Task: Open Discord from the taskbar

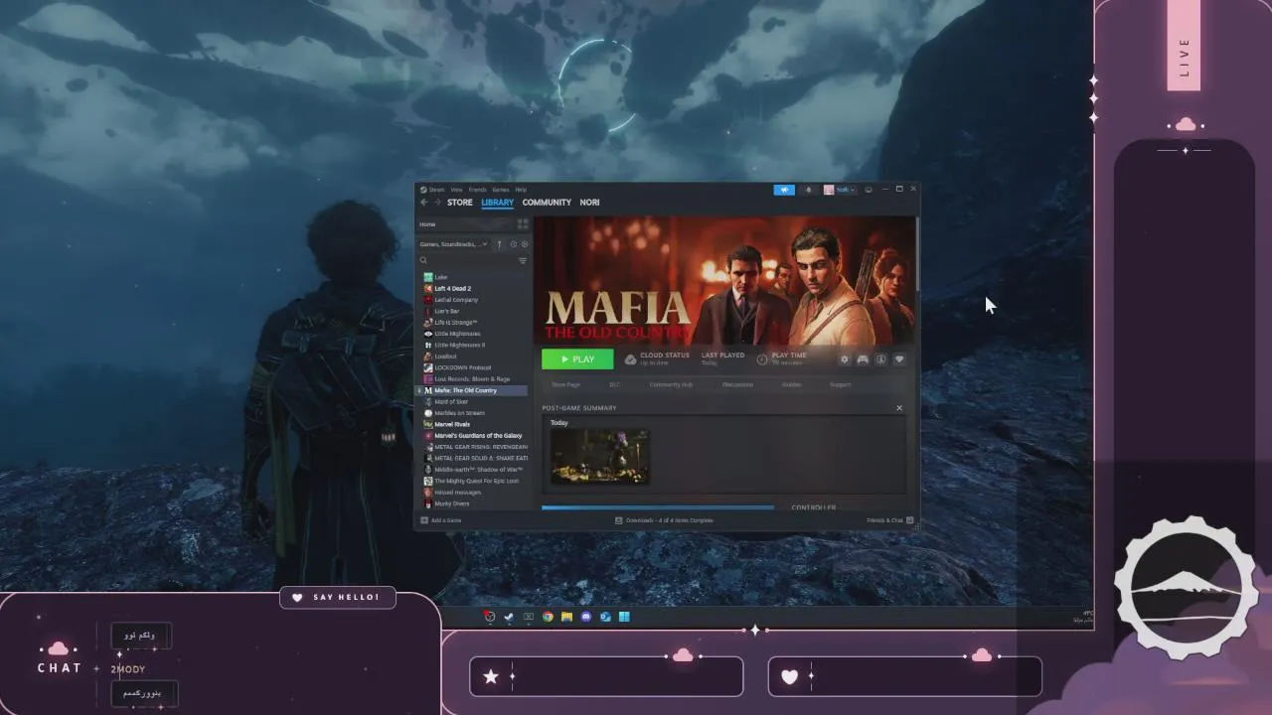Action: click(x=586, y=617)
